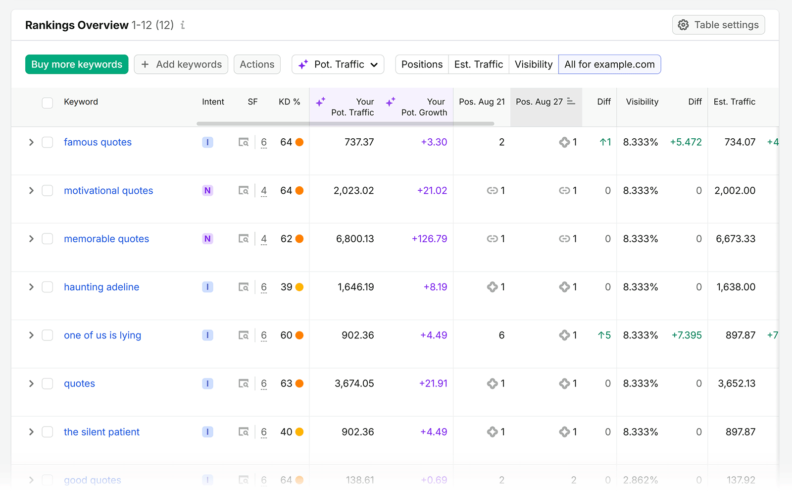Image resolution: width=792 pixels, height=494 pixels.
Task: Check the box for one of us is lying
Action: 48,335
